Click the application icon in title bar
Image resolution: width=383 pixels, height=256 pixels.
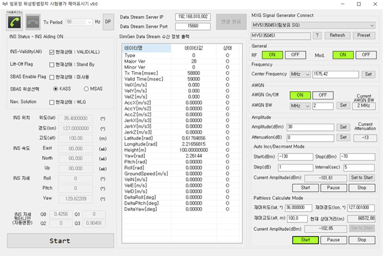tap(4, 4)
